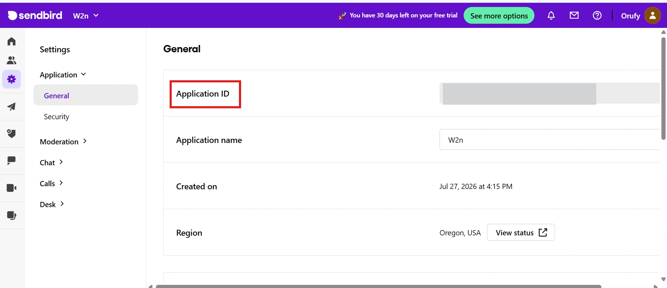The height and width of the screenshot is (288, 667).
Task: Click the horizontal scrollbar thumb
Action: point(379,286)
